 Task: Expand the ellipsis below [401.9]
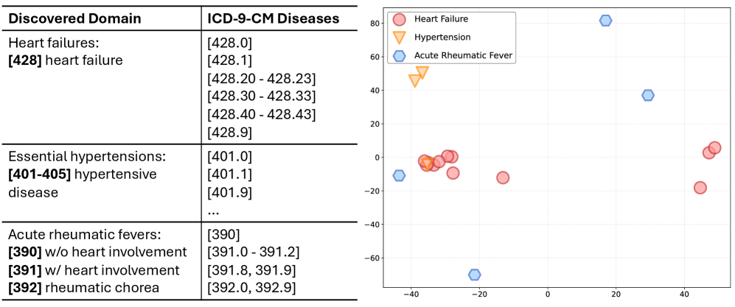[214, 210]
